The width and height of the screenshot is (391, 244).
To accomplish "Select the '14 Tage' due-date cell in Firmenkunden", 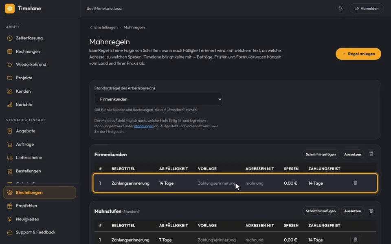I will 166,183.
